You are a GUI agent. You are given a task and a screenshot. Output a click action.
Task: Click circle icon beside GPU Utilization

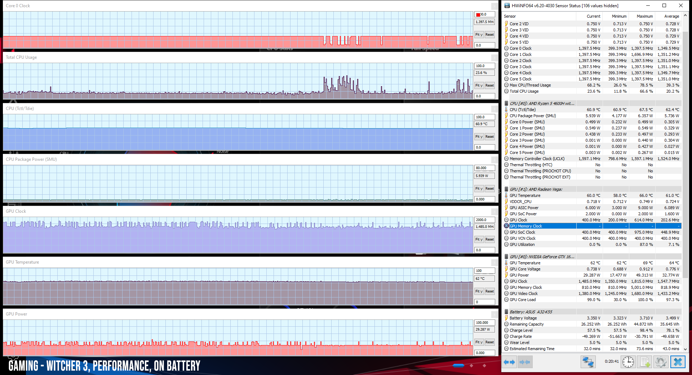click(x=506, y=244)
